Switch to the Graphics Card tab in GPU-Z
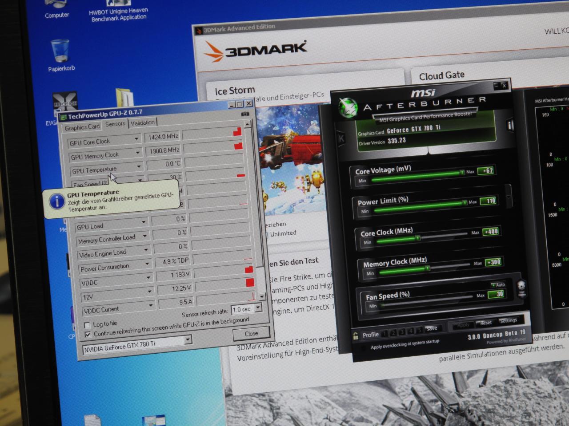This screenshot has width=569, height=426. point(82,127)
